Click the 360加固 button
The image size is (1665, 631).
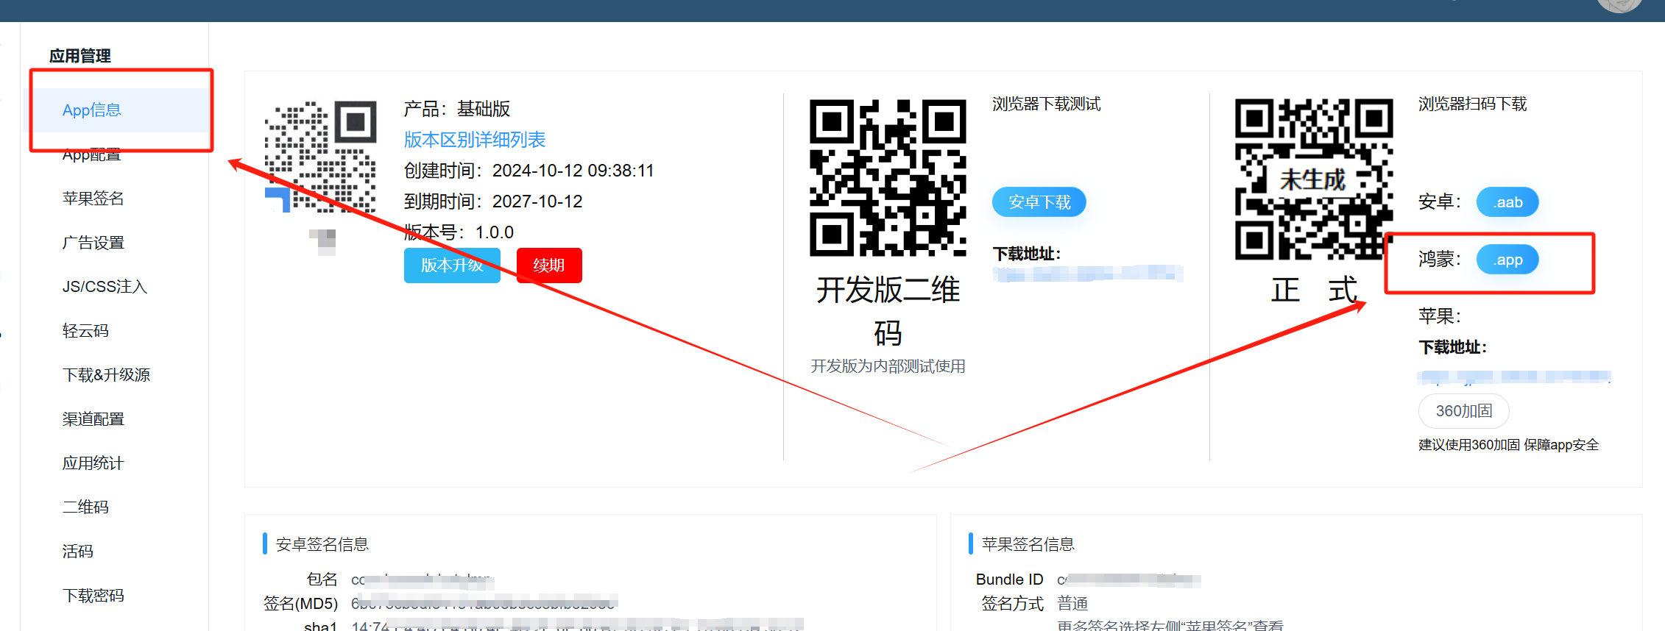tap(1463, 411)
